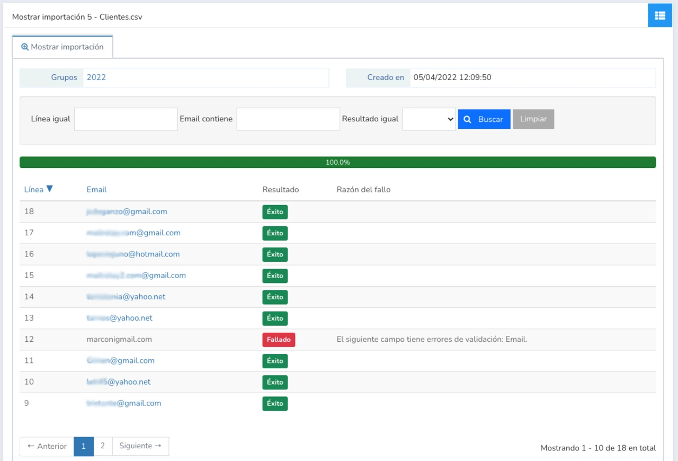Viewport: 678px width, 461px height.
Task: Go to Siguiente page
Action: [140, 446]
